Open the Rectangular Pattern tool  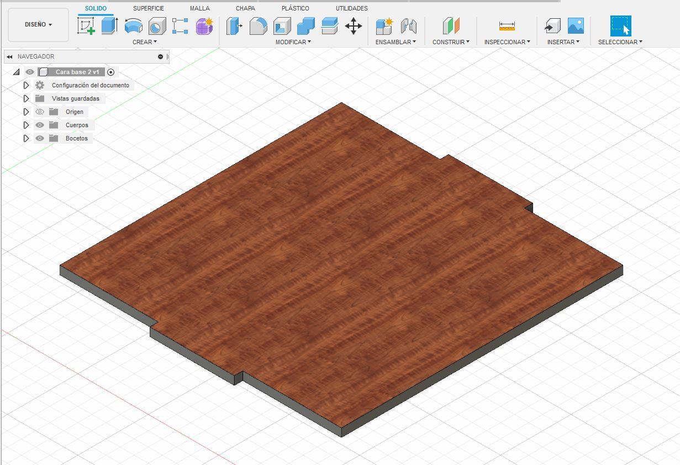pyautogui.click(x=180, y=26)
